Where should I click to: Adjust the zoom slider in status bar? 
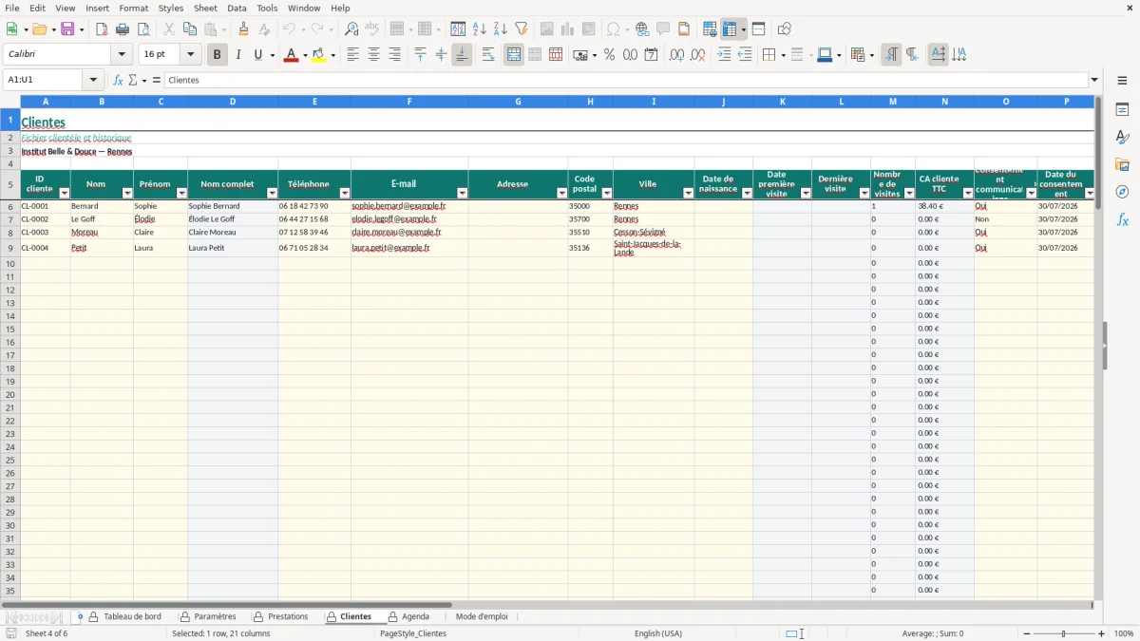[1063, 633]
